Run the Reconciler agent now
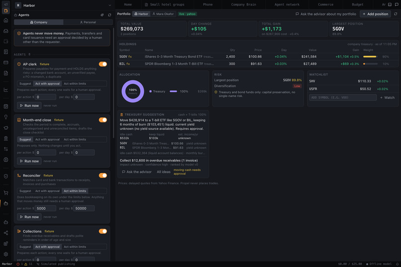This screenshot has width=401, height=267. [x=29, y=217]
